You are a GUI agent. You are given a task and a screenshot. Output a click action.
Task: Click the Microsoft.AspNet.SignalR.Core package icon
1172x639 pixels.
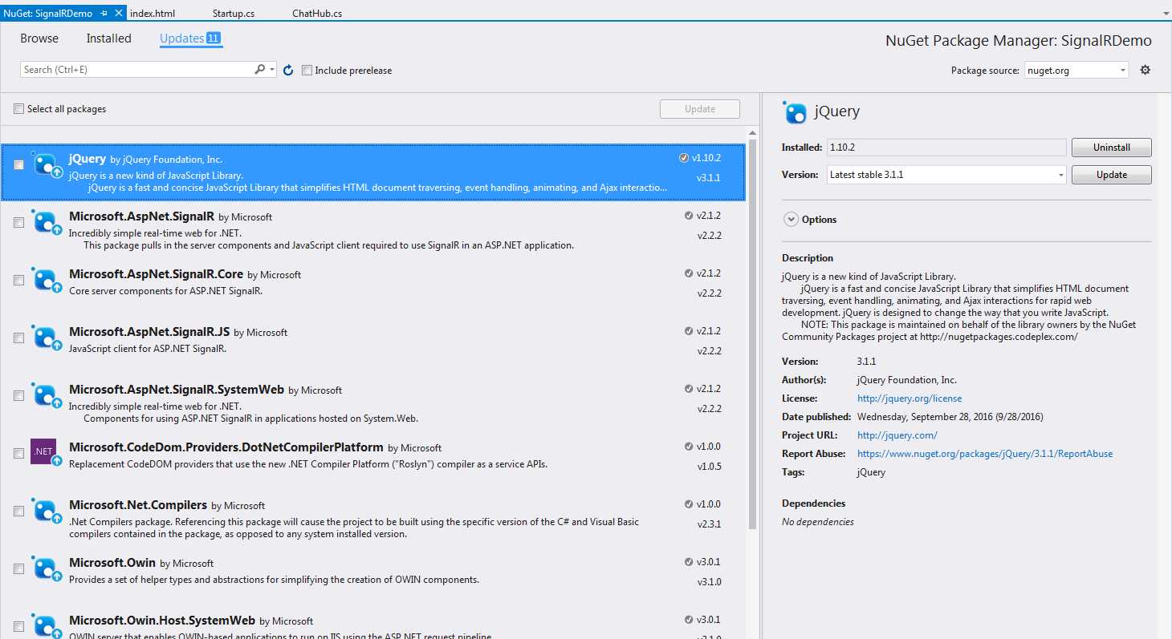[47, 280]
